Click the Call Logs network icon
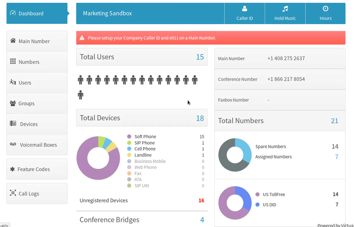This screenshot has height=227, width=354. tap(13, 193)
